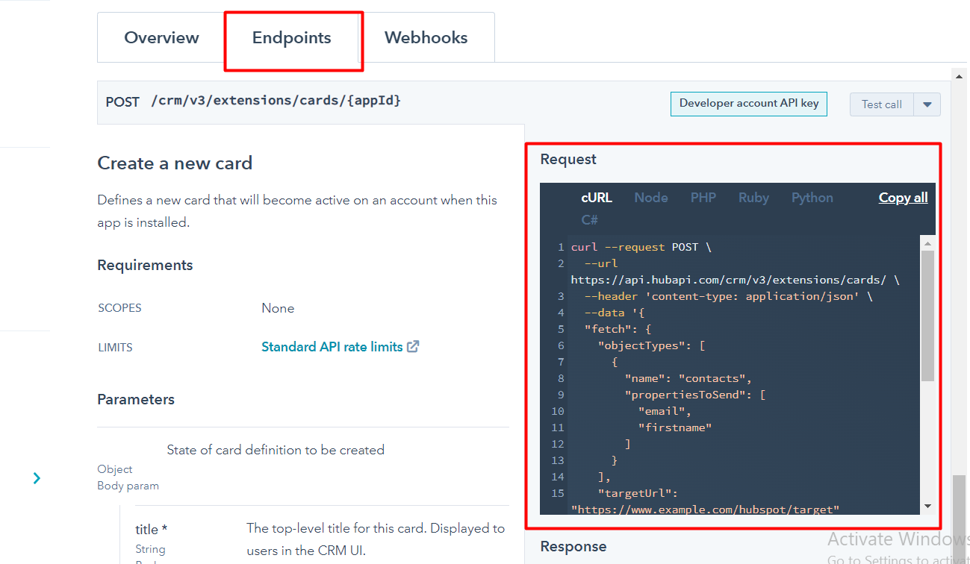
Task: Click the Test call button
Action: pyautogui.click(x=881, y=104)
